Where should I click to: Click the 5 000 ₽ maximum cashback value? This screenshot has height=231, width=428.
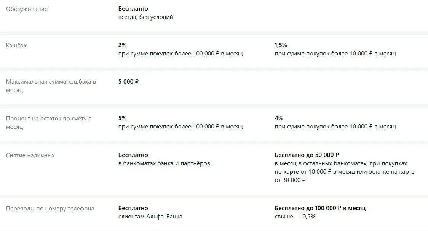point(128,82)
